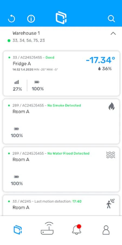Go to the user profile tab

[106, 230]
